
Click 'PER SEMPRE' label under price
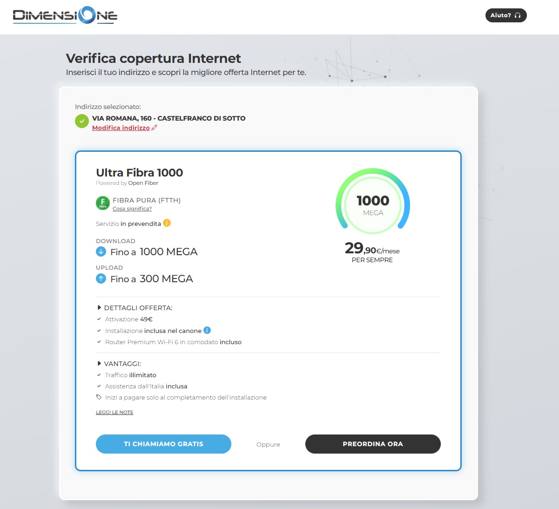(x=372, y=260)
